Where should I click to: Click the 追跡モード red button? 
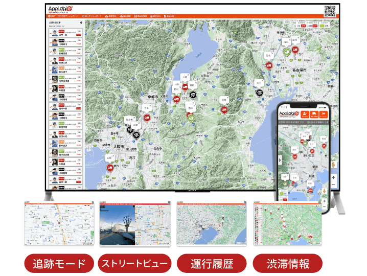59,263
